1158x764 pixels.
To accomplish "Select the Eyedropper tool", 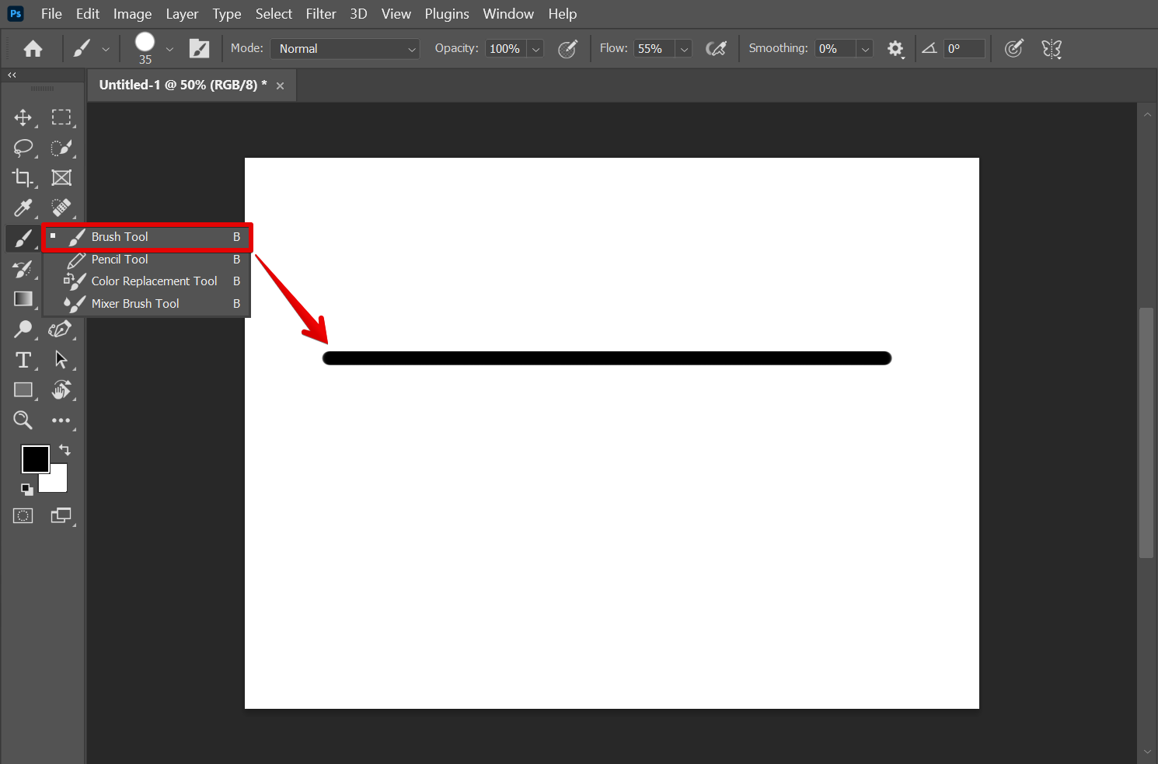I will pyautogui.click(x=23, y=208).
